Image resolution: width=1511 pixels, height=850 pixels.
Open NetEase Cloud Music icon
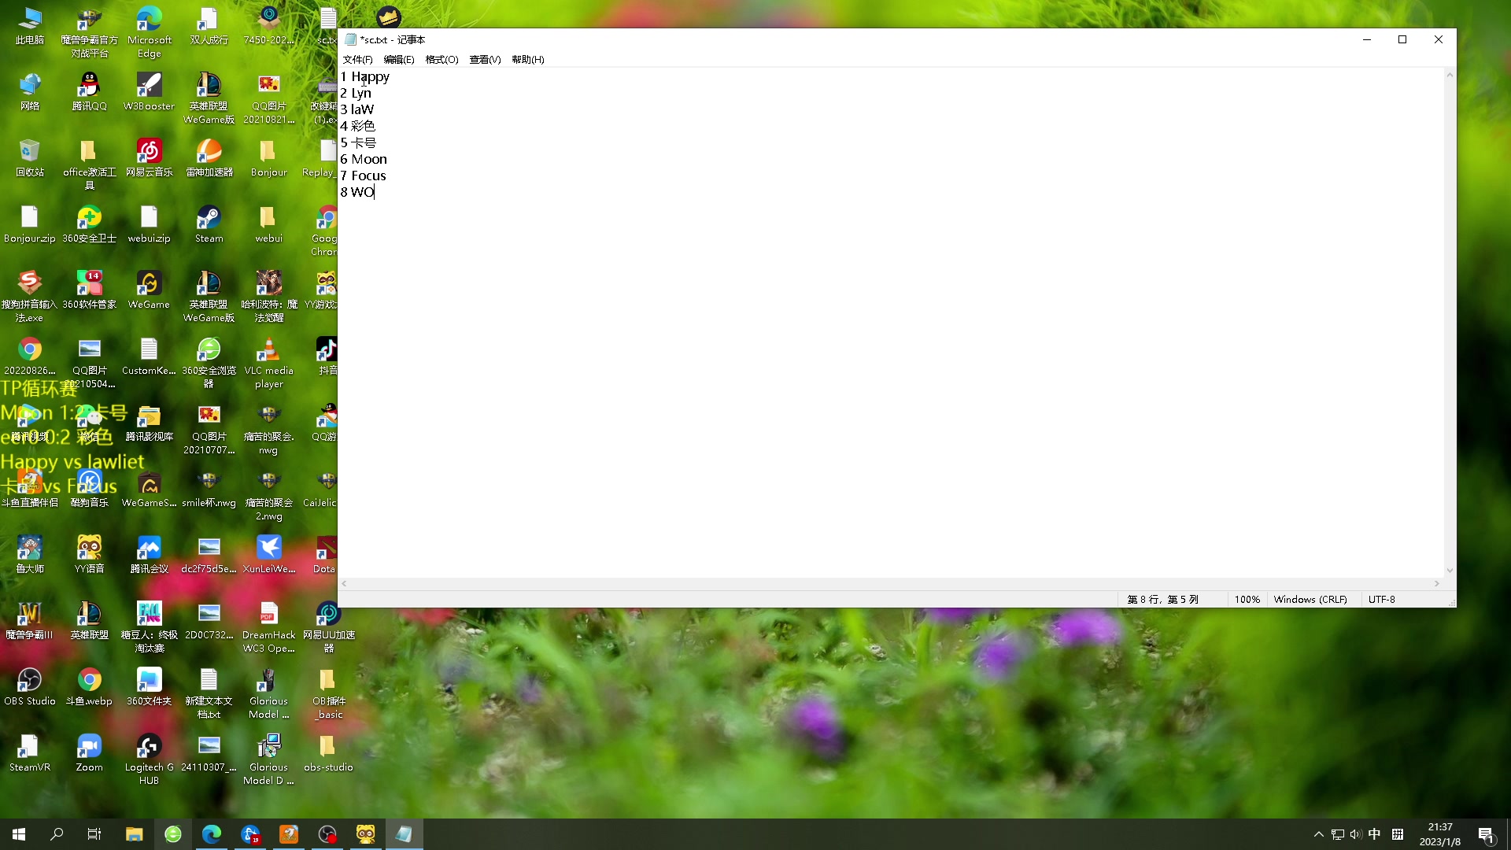[149, 152]
